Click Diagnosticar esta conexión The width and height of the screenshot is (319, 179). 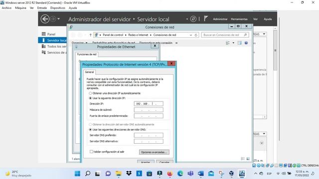coord(156,43)
